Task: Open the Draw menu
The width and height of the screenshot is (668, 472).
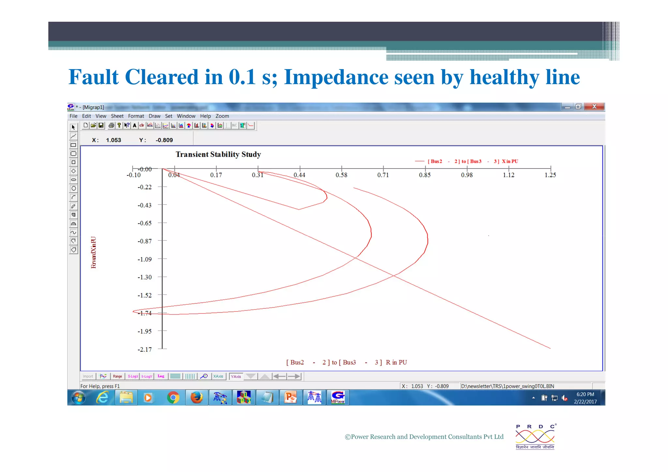Action: pos(155,116)
